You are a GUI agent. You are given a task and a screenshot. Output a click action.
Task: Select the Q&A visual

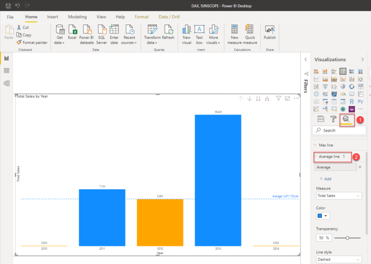(x=334, y=109)
